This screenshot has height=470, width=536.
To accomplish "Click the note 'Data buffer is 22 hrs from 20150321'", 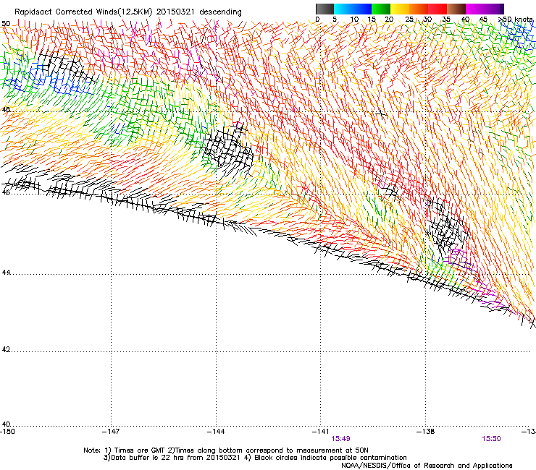I will point(175,458).
